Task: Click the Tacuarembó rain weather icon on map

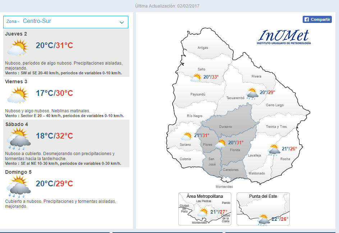Action: click(252, 93)
